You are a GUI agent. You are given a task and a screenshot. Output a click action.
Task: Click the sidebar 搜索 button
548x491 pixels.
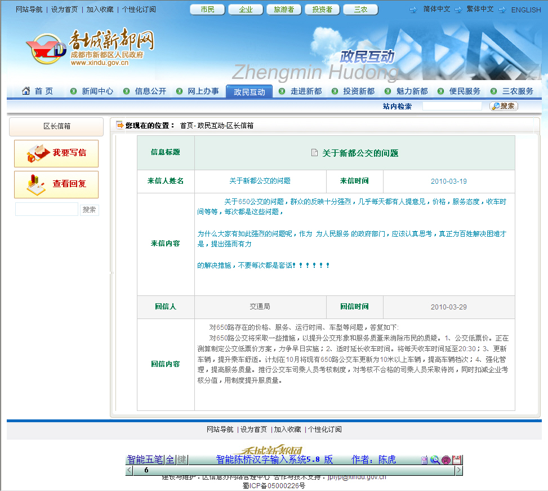pos(90,210)
